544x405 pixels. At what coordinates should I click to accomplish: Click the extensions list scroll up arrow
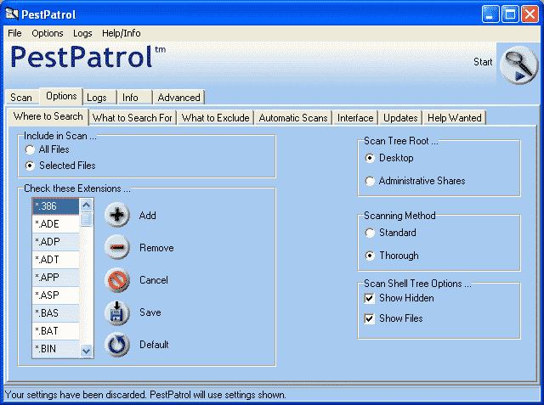pos(87,205)
